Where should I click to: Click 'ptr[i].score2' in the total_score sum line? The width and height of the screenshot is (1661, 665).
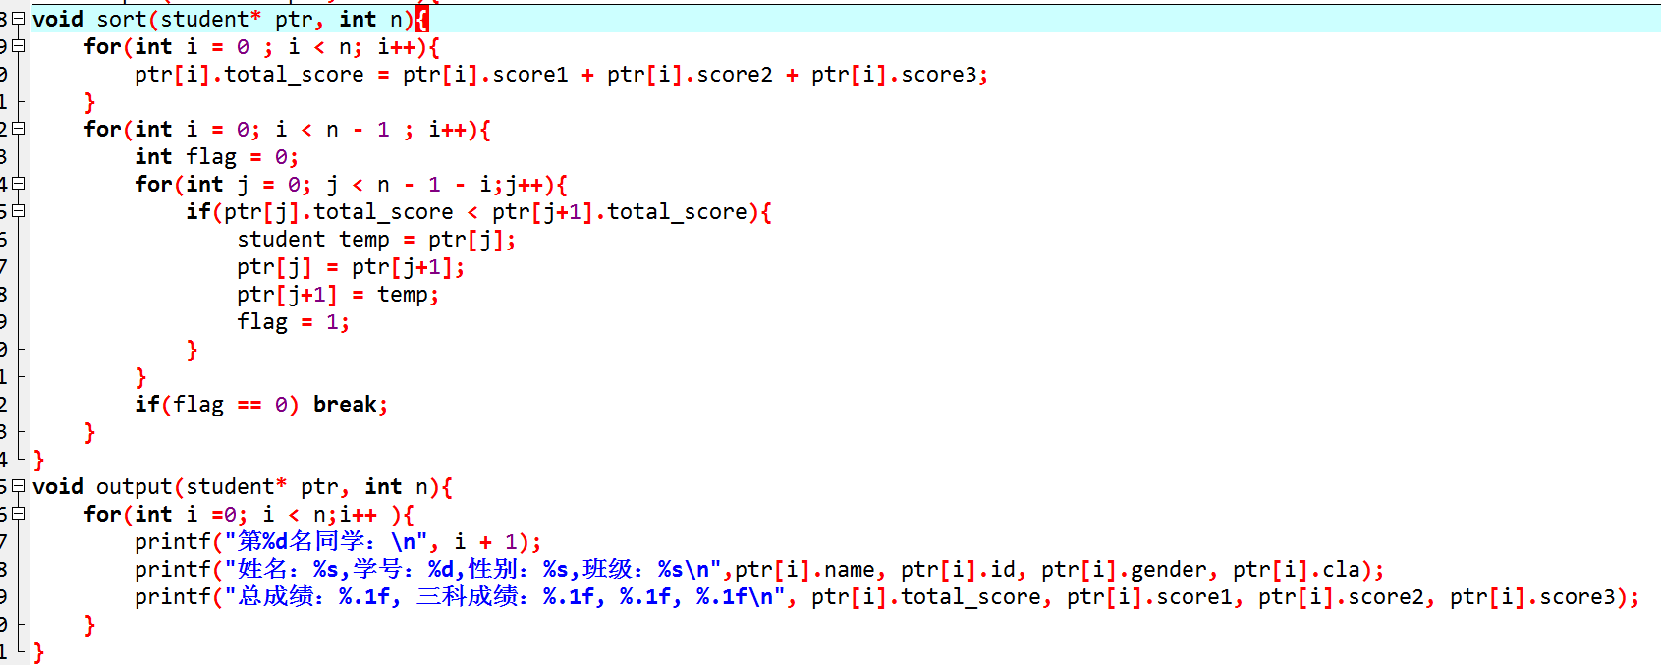690,74
